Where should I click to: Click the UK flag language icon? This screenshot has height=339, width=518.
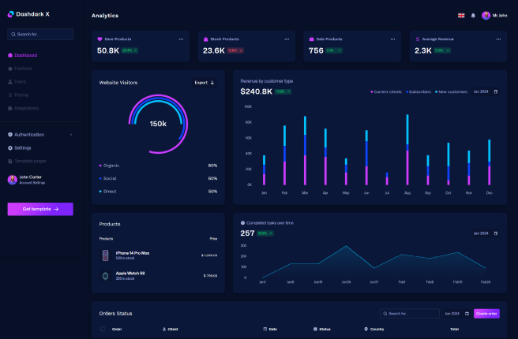point(461,15)
